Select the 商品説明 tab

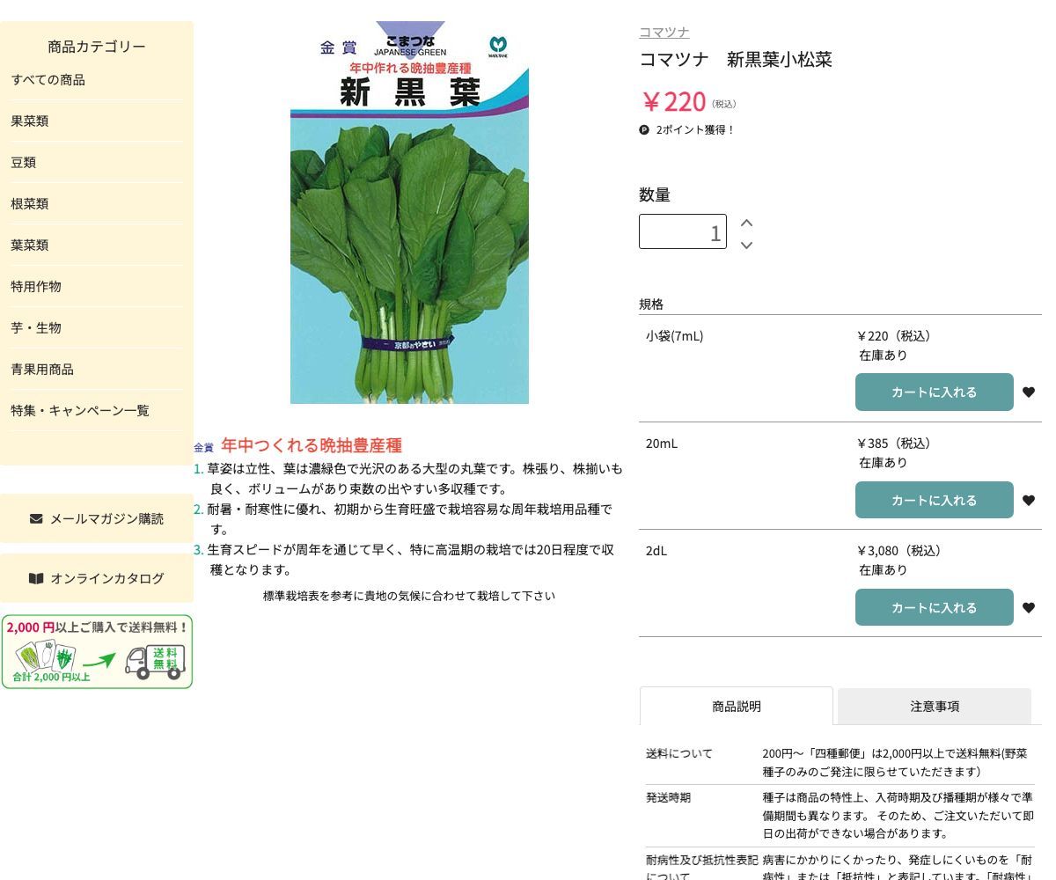click(x=736, y=706)
